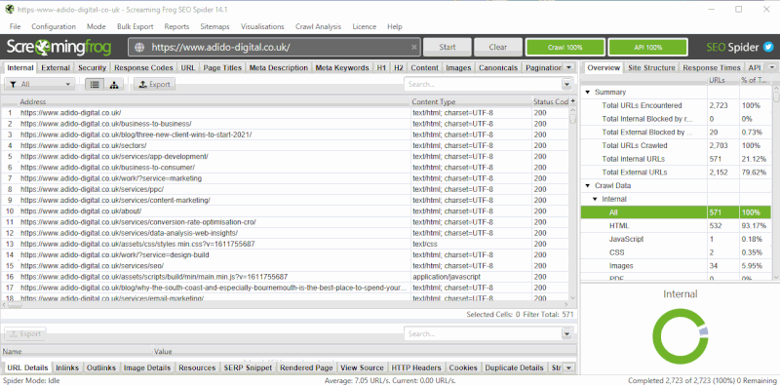Viewport: 780px width, 385px height.
Task: Open the Sitemaps menu
Action: [214, 27]
